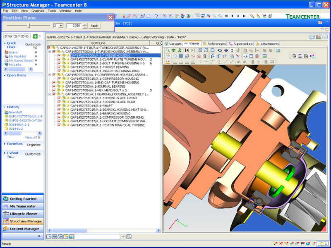The image size is (331, 248).
Task: Increase position value with up stepper arrow
Action: tap(85, 24)
